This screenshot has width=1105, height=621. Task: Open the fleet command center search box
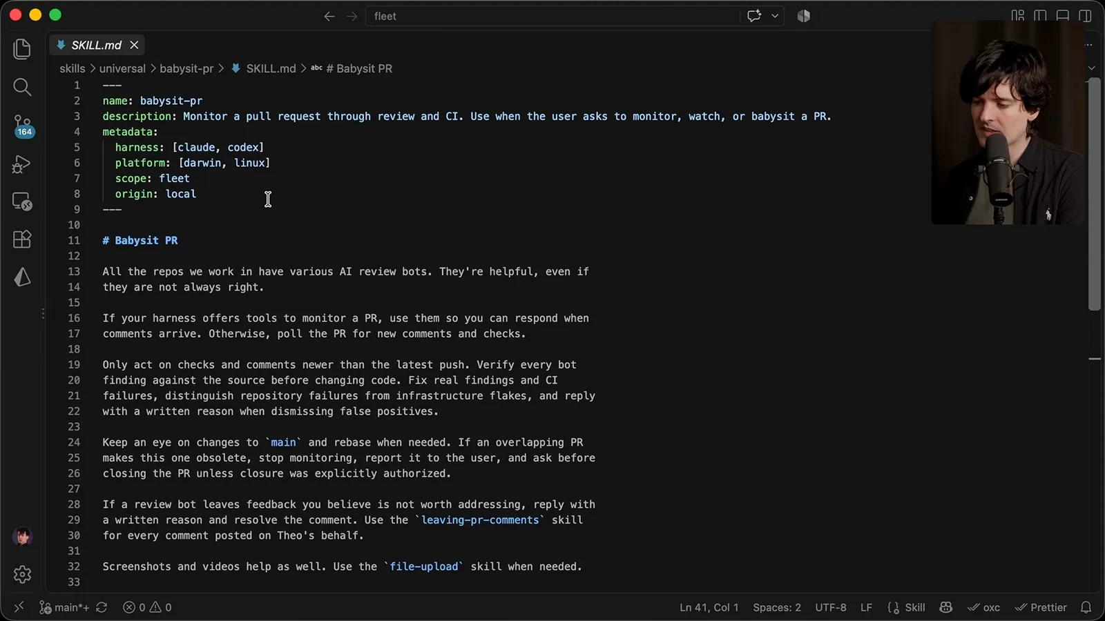[552, 16]
